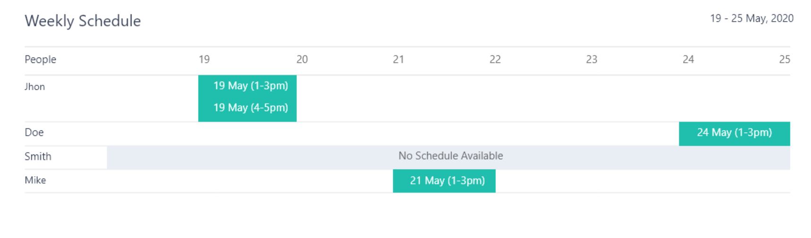Open Jhon's 19 May (1-3pm) schedule block
This screenshot has height=238, width=811.
[x=250, y=86]
